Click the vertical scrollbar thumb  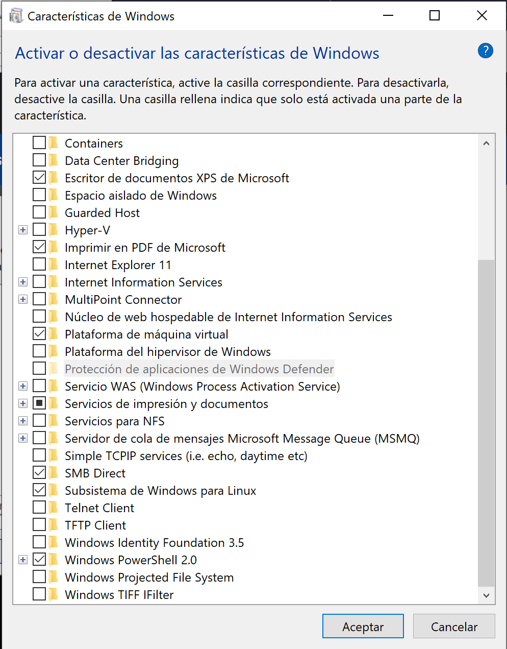point(486,423)
